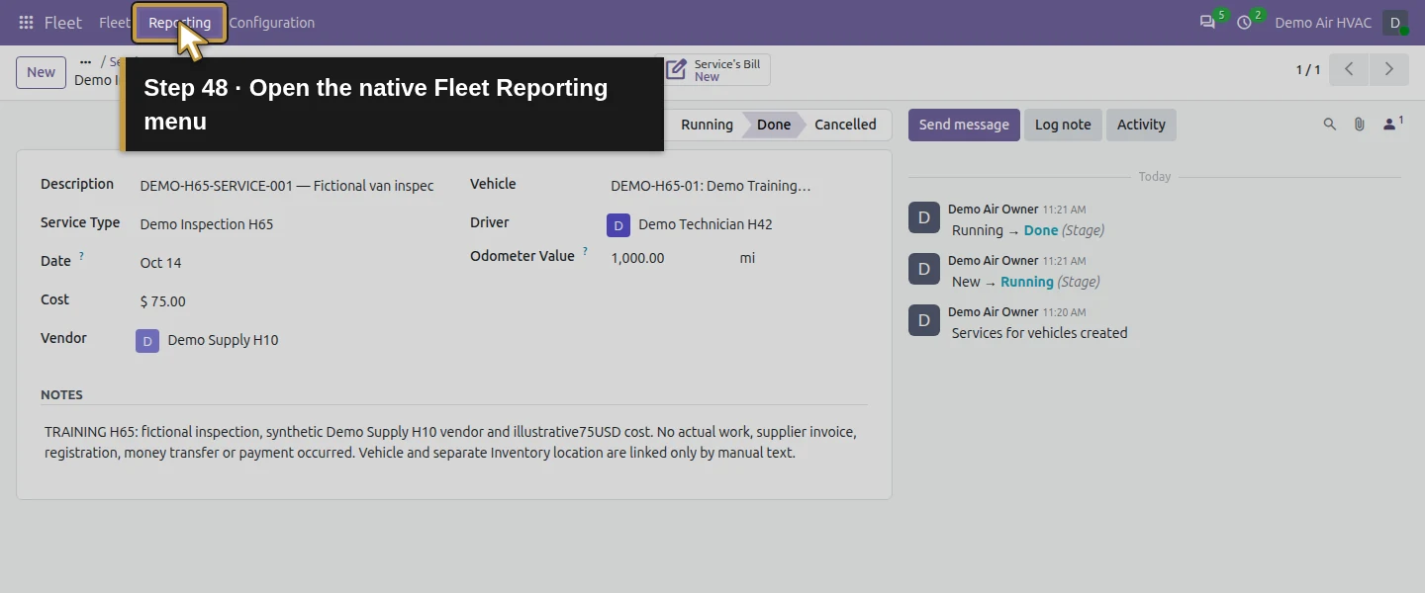Viewport: 1425px width, 593px height.
Task: Create a New service record
Action: pos(41,72)
